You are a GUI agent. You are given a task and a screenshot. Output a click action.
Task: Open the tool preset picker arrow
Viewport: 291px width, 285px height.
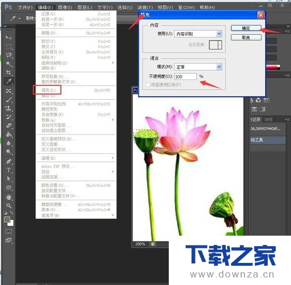[19, 19]
